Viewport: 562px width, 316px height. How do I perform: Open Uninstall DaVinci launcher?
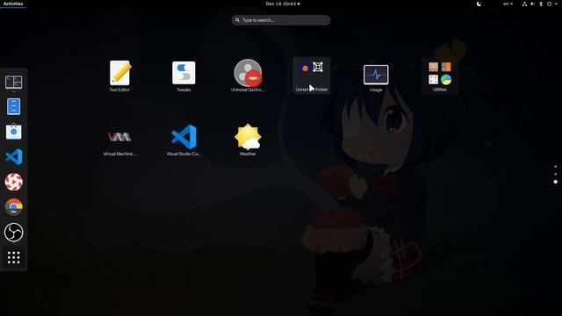click(248, 75)
